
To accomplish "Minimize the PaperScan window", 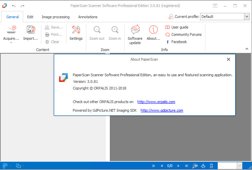I will 225,6.
